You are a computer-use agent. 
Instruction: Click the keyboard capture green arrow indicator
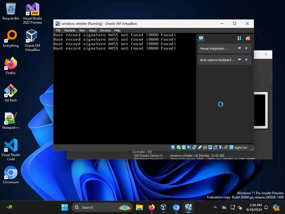(x=231, y=147)
